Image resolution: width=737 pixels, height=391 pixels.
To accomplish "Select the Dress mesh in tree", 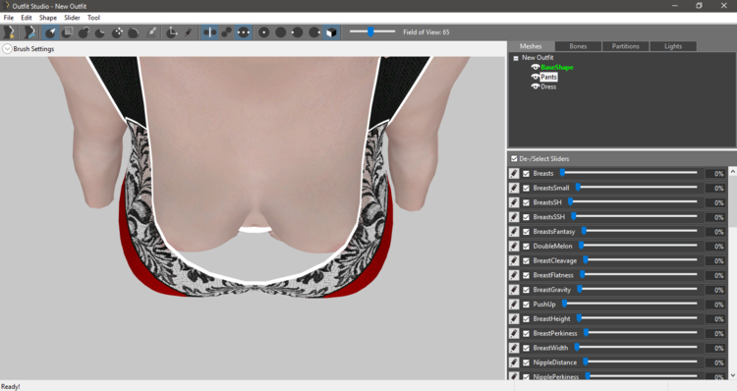I will coord(548,86).
